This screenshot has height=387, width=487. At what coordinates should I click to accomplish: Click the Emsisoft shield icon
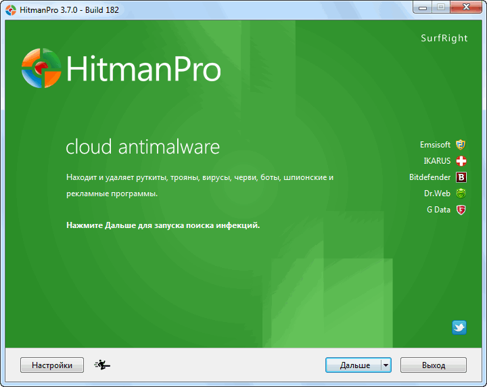coord(461,145)
